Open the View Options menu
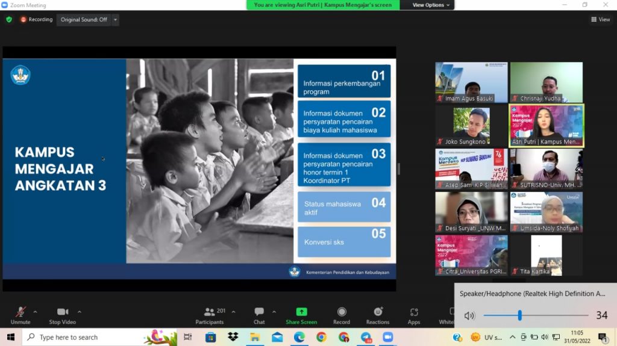This screenshot has width=617, height=346. (431, 5)
